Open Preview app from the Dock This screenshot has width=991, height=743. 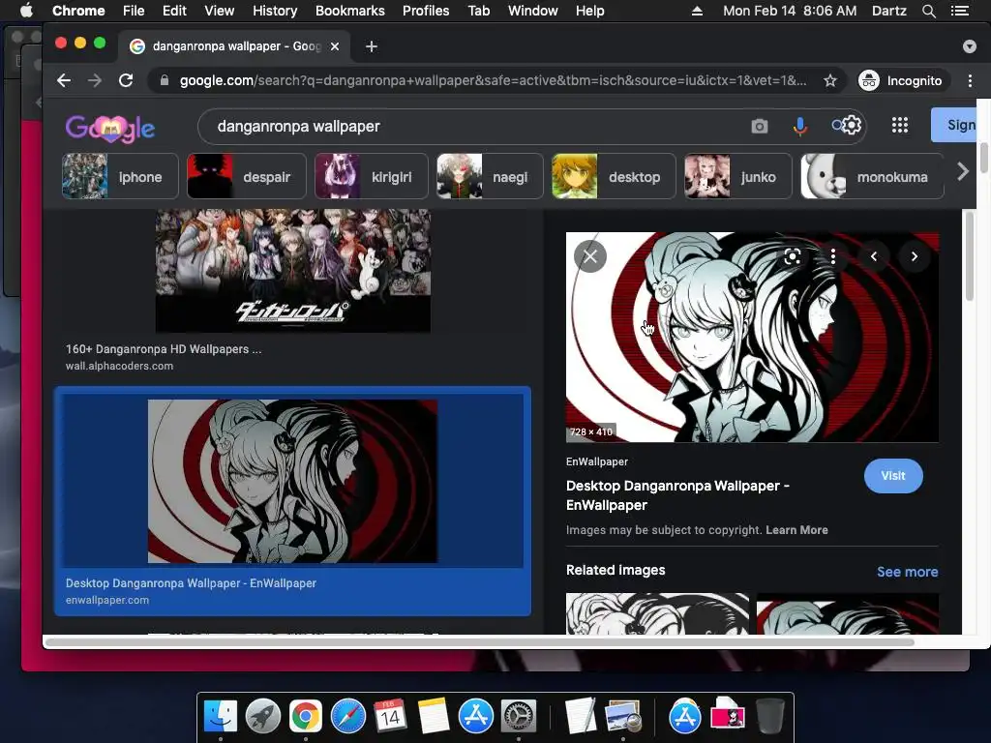(623, 716)
